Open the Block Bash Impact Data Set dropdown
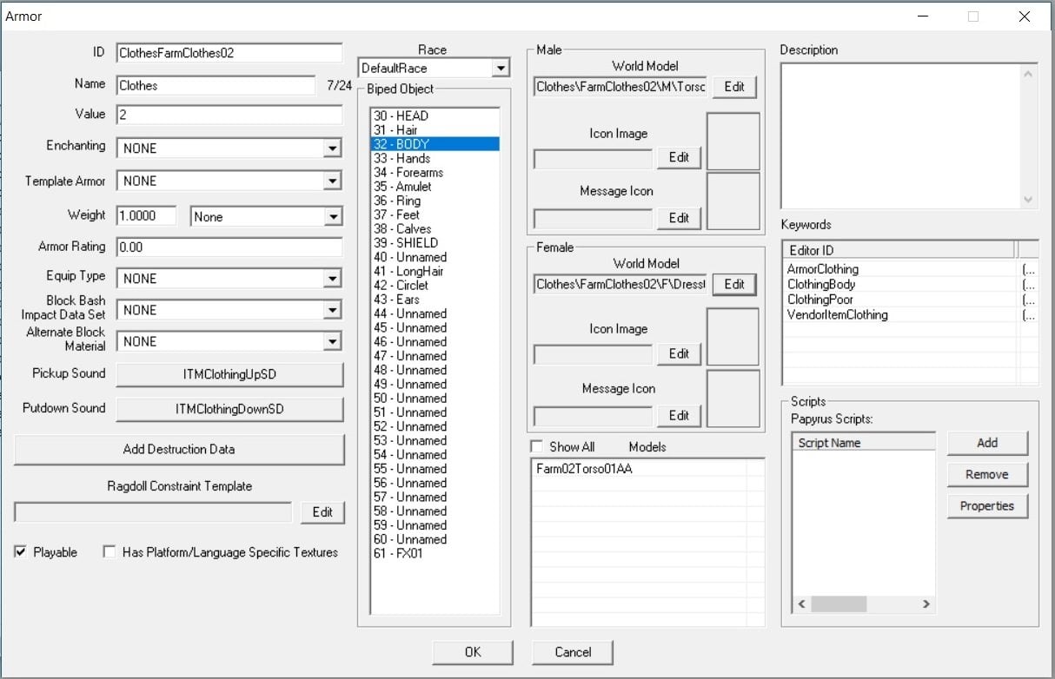The width and height of the screenshot is (1055, 679). coord(332,310)
